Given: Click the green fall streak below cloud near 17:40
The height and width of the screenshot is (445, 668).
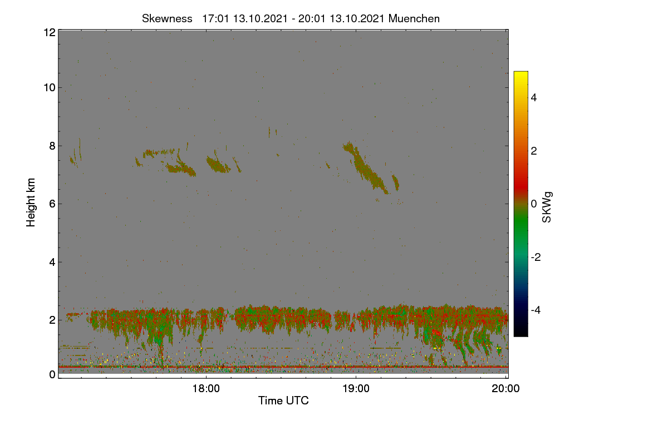Looking at the screenshot, I should (160, 342).
